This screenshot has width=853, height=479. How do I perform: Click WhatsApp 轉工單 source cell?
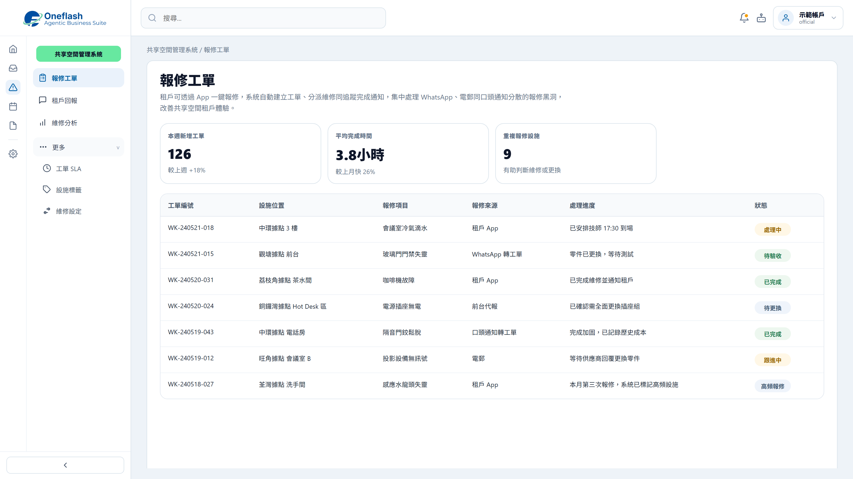pos(497,254)
